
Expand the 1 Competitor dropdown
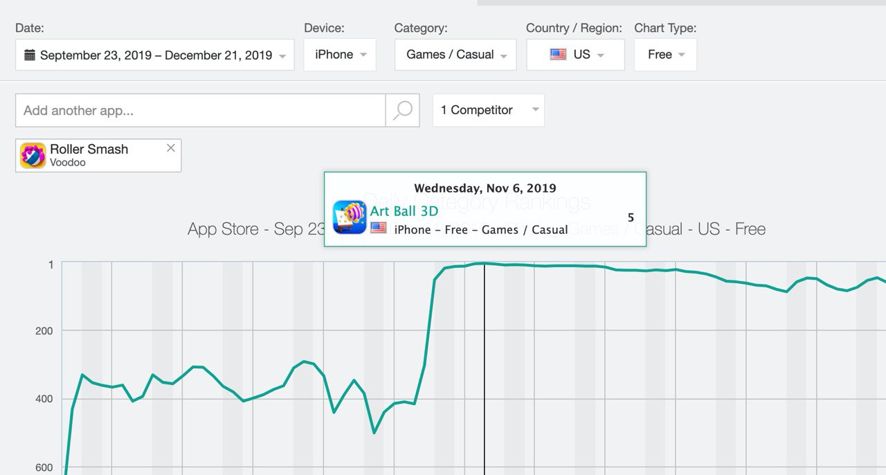(488, 110)
